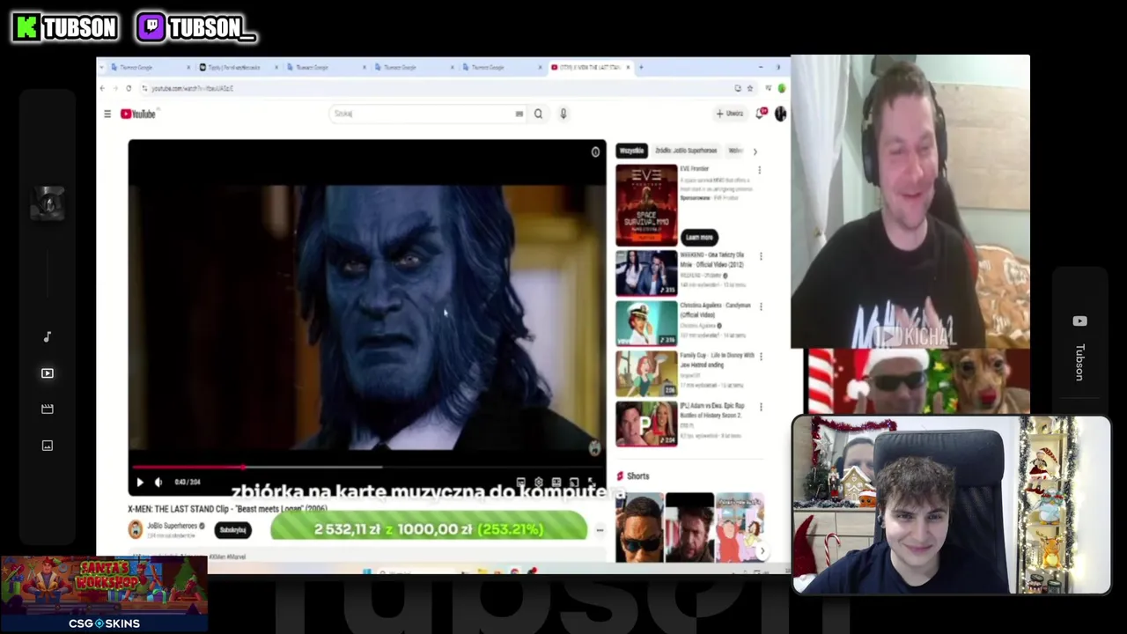Open options for Family Guy video
Screen dimensions: 1127x634
click(761, 357)
